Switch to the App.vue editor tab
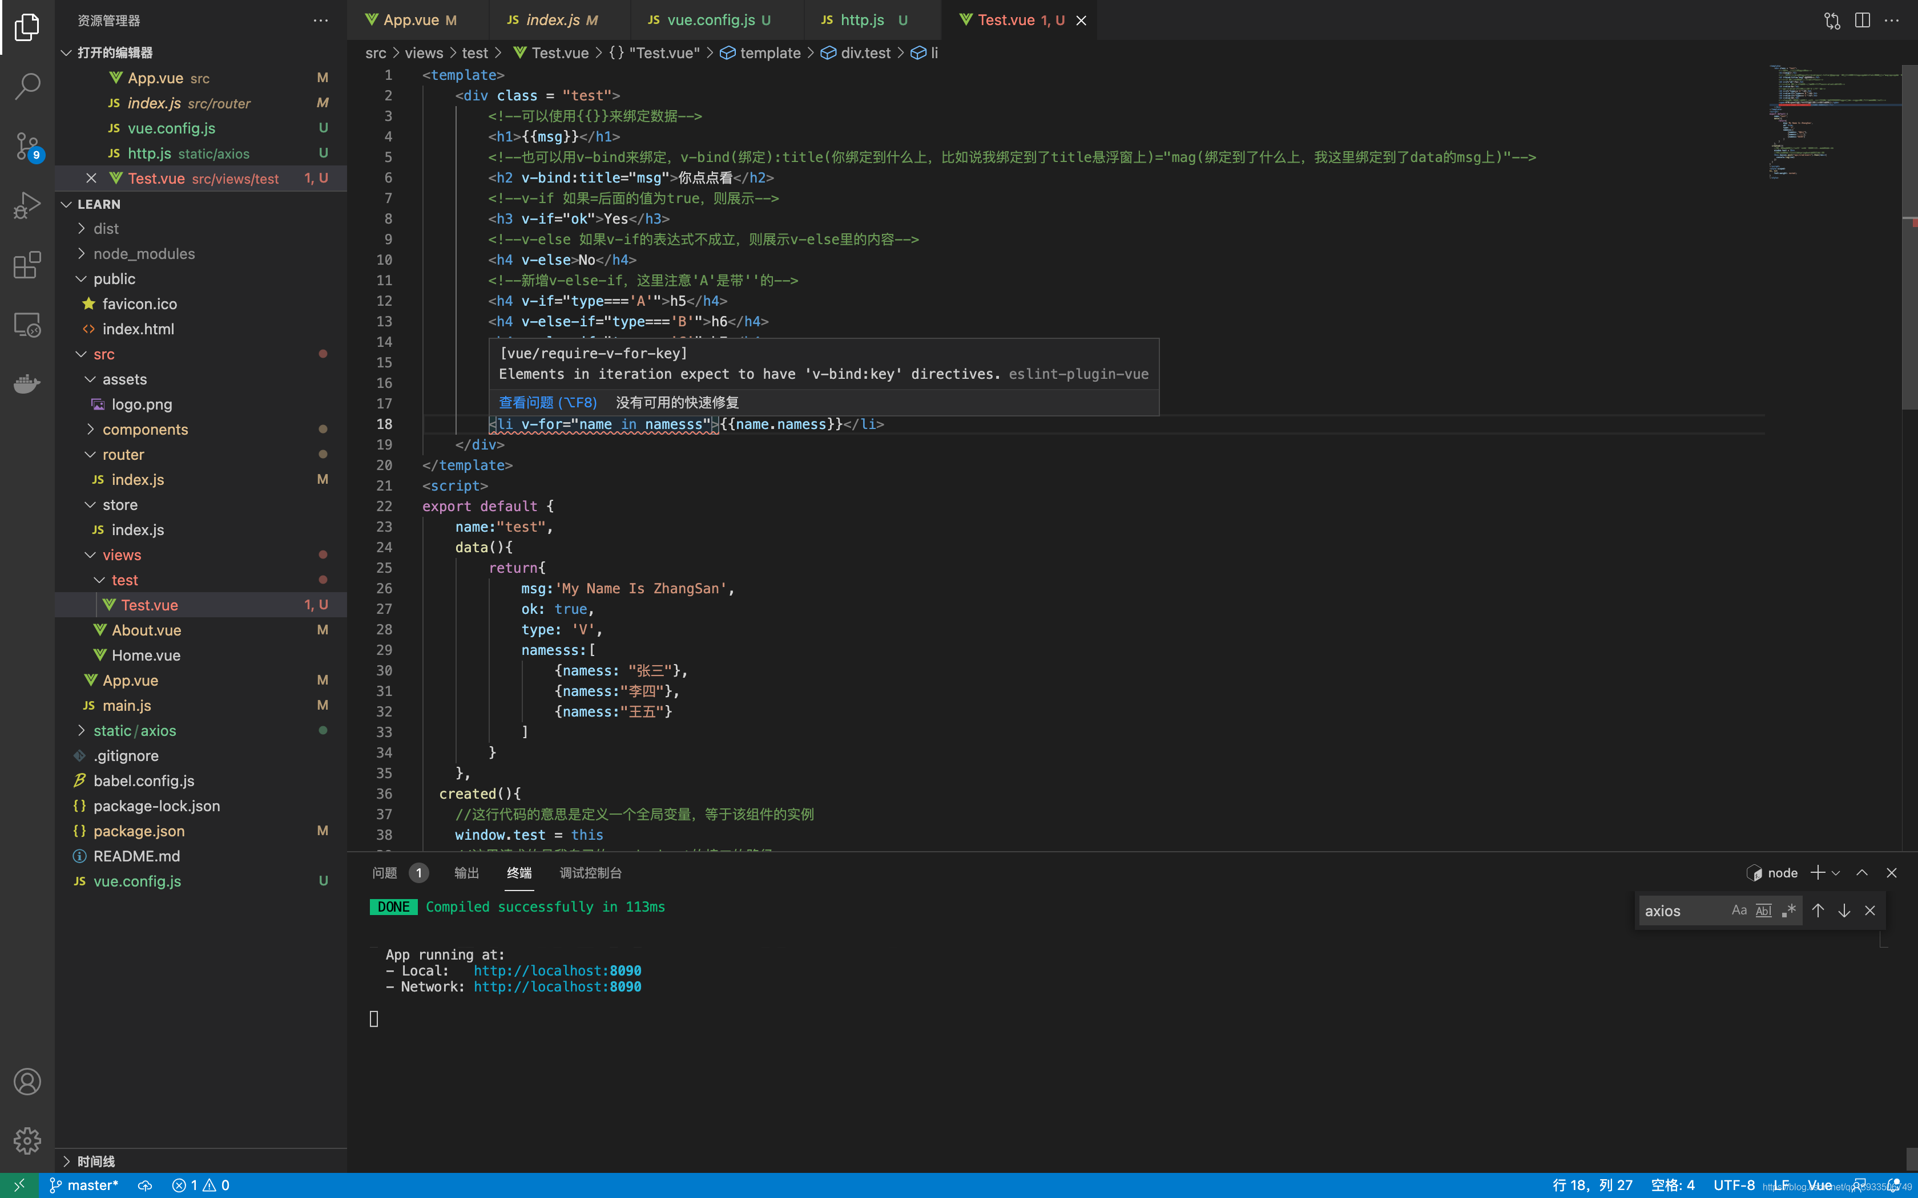This screenshot has width=1918, height=1198. pos(418,21)
